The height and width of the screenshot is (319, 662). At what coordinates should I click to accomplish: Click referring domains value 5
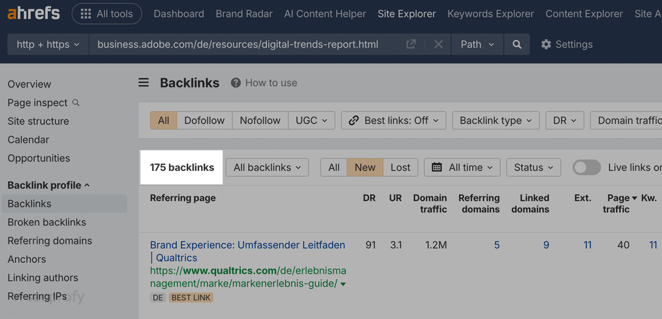pos(497,245)
